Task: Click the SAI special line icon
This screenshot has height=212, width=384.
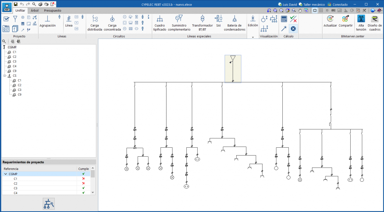Action: tap(218, 21)
